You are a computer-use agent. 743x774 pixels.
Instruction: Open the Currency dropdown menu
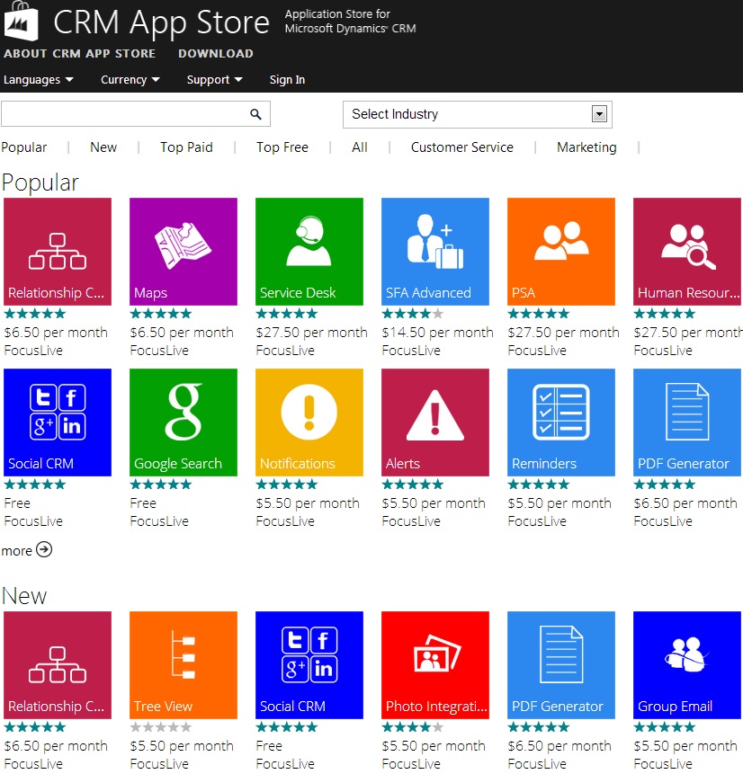pos(130,80)
